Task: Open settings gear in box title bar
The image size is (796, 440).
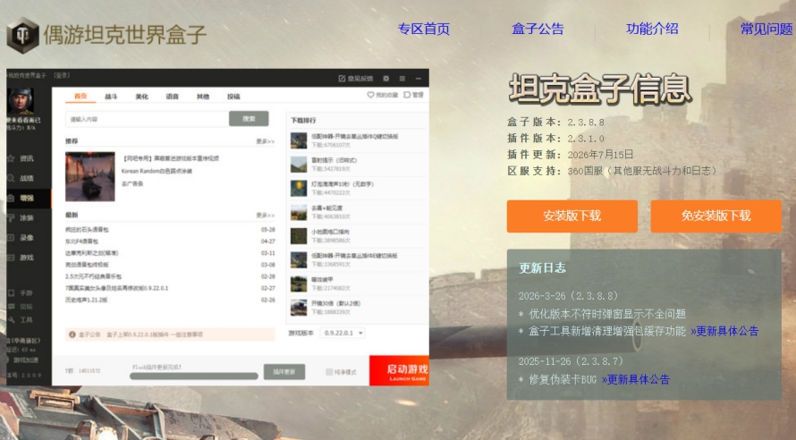Action: pos(386,79)
